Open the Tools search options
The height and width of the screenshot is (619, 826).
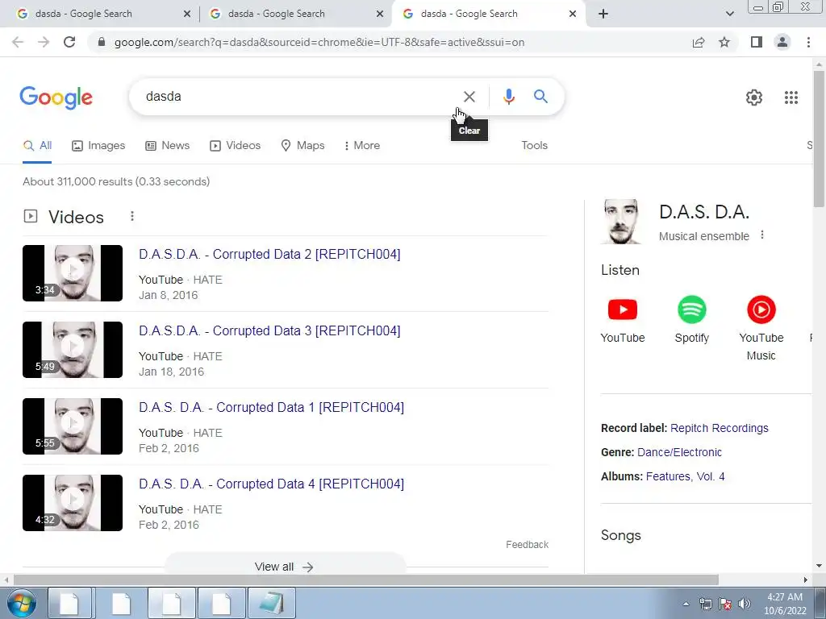tap(534, 145)
